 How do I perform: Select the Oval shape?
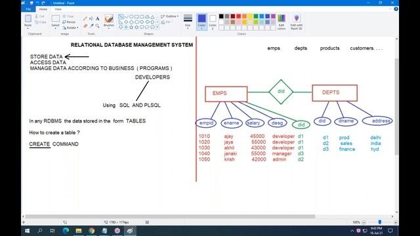click(131, 17)
